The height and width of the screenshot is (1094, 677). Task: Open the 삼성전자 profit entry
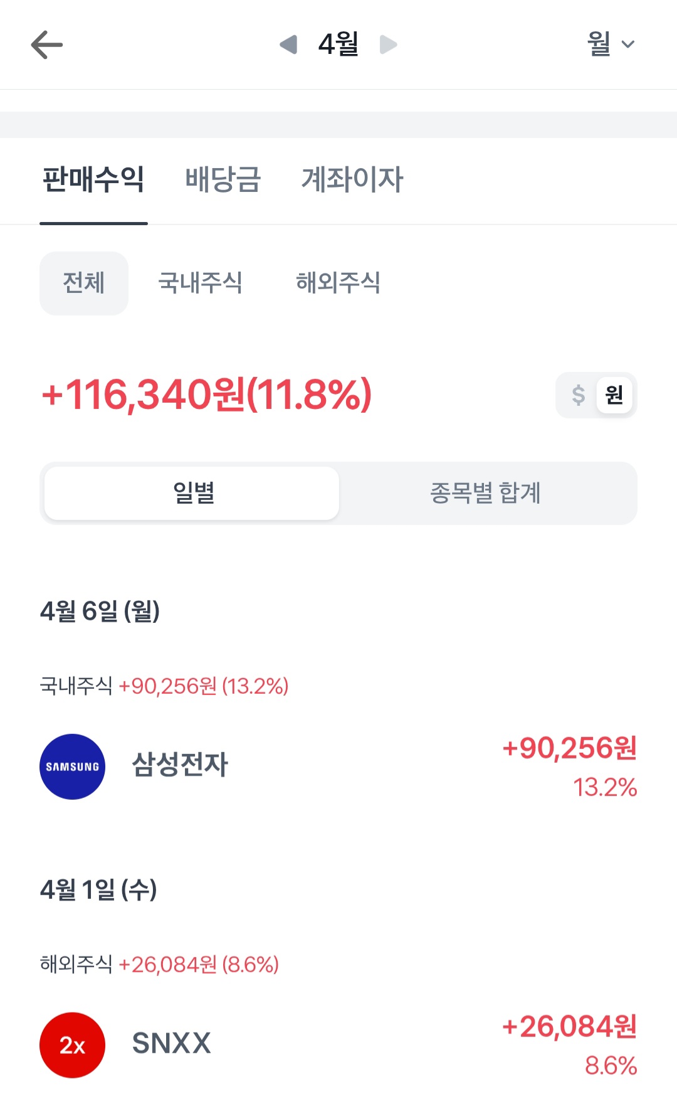[x=338, y=765]
